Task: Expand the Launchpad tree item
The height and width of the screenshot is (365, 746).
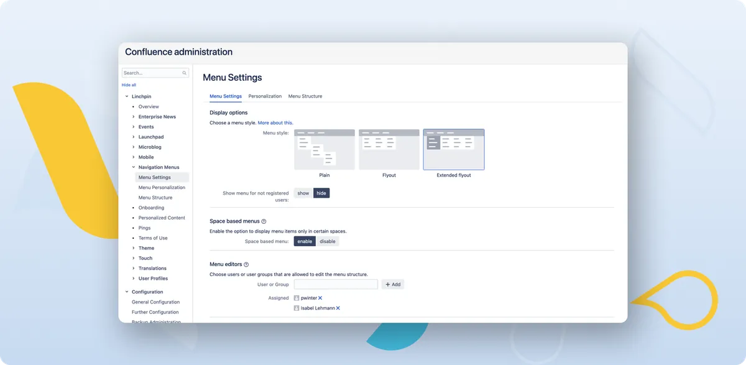Action: 134,137
